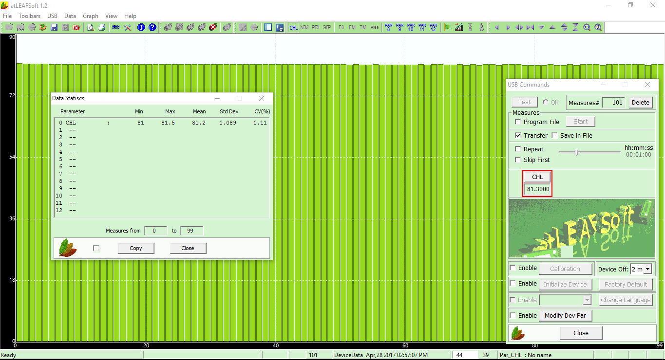Click the Modify Dev Par button

pos(565,316)
